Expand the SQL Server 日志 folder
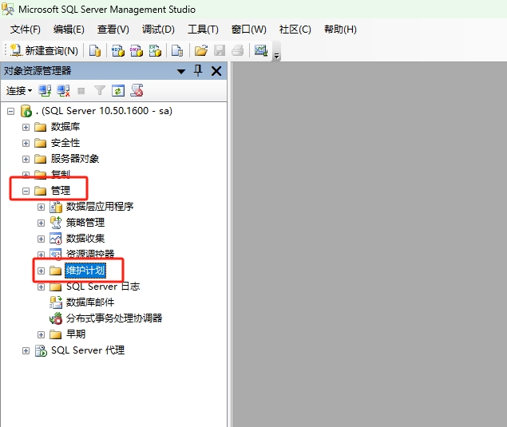This screenshot has width=507, height=427. click(x=41, y=287)
